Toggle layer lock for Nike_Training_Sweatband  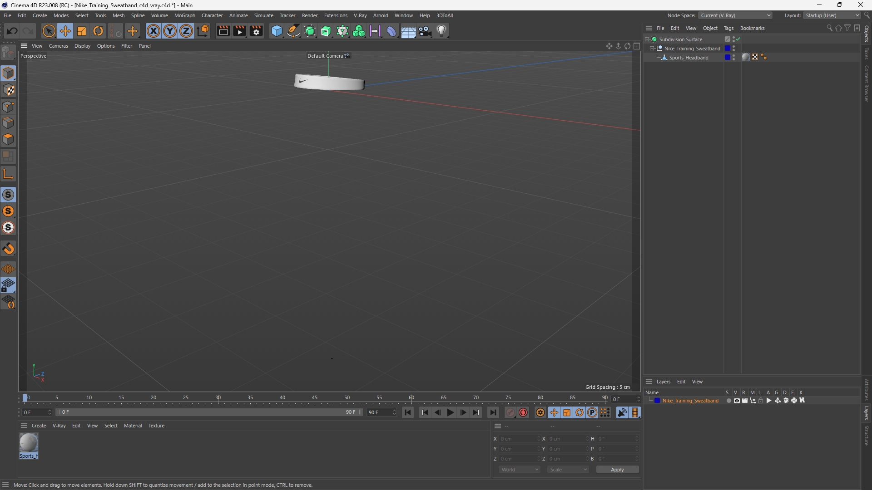761,401
